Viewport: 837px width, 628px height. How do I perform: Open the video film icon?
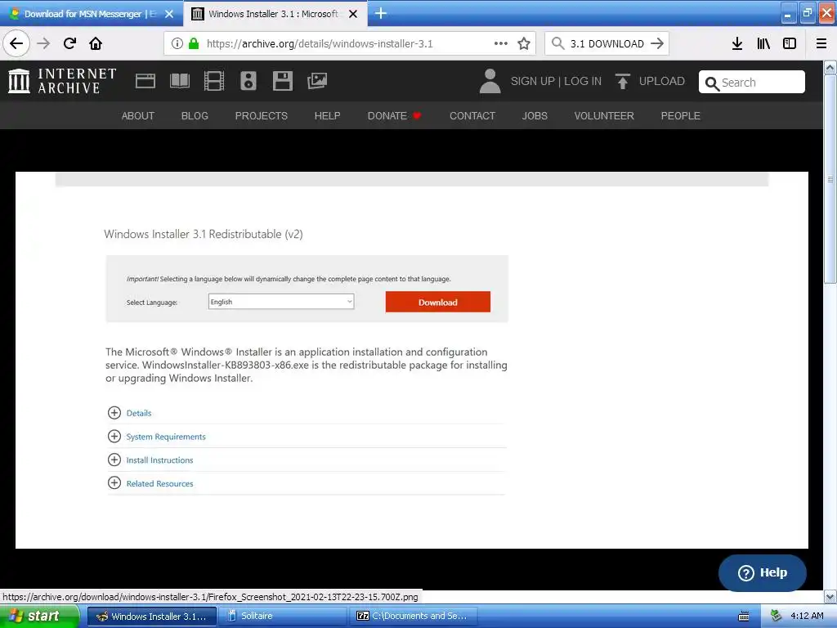(214, 81)
